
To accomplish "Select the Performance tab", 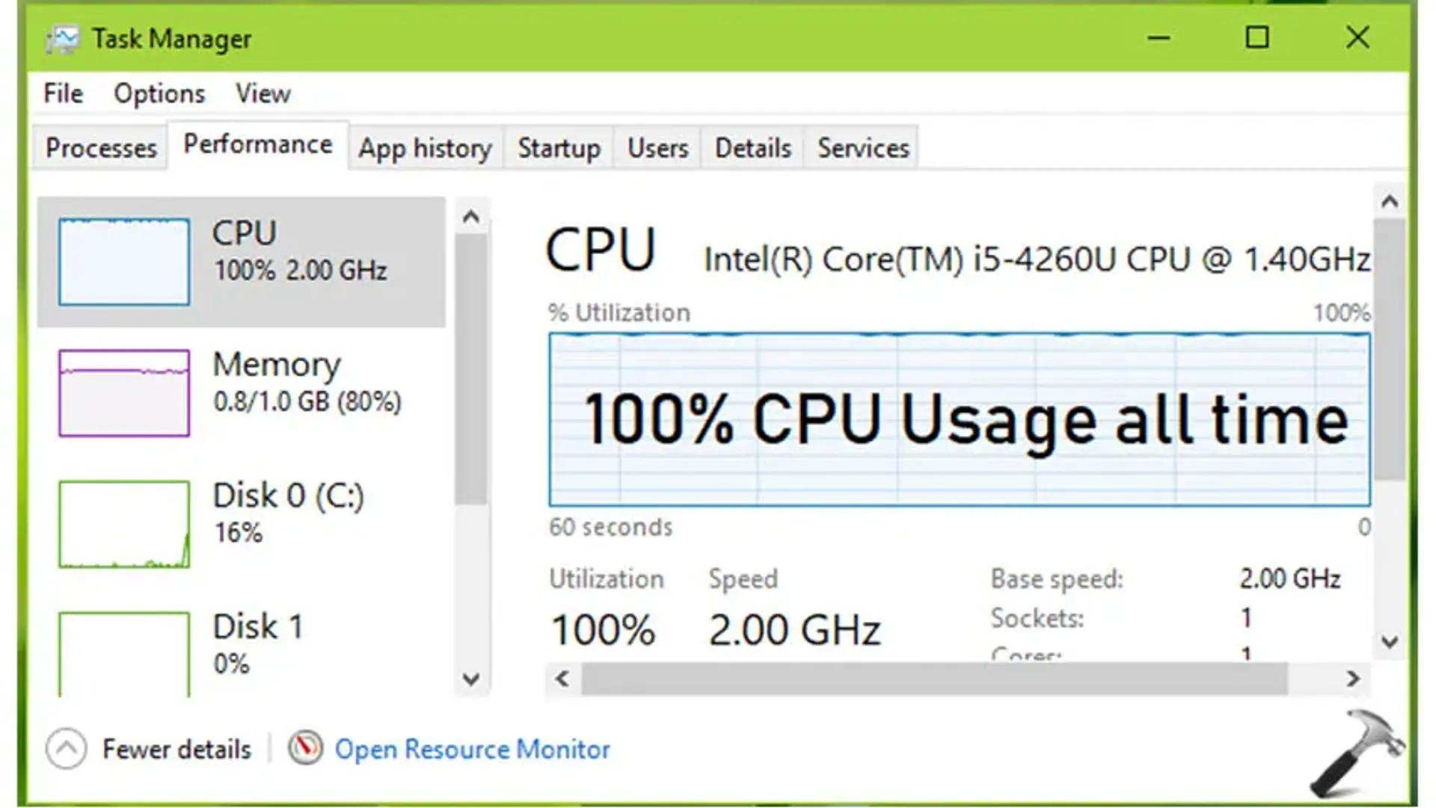I will coord(258,144).
